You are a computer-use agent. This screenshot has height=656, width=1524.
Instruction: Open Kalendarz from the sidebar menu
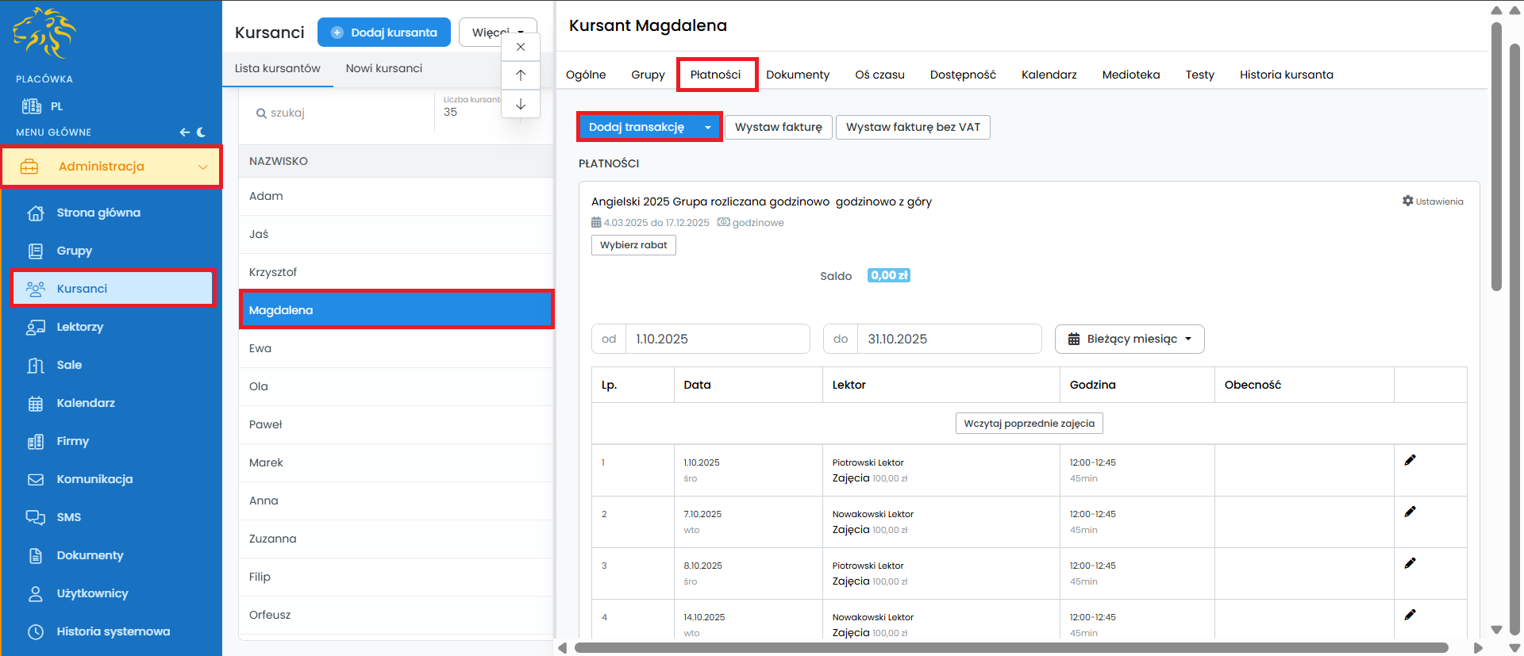click(x=86, y=403)
